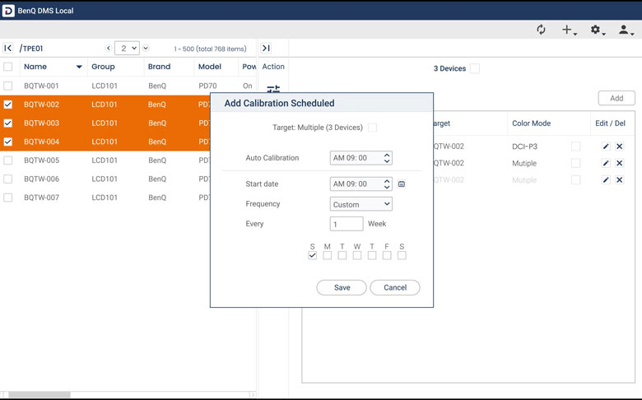Check the BQTW-005 device checkbox
Image resolution: width=642 pixels, height=400 pixels.
(8, 160)
